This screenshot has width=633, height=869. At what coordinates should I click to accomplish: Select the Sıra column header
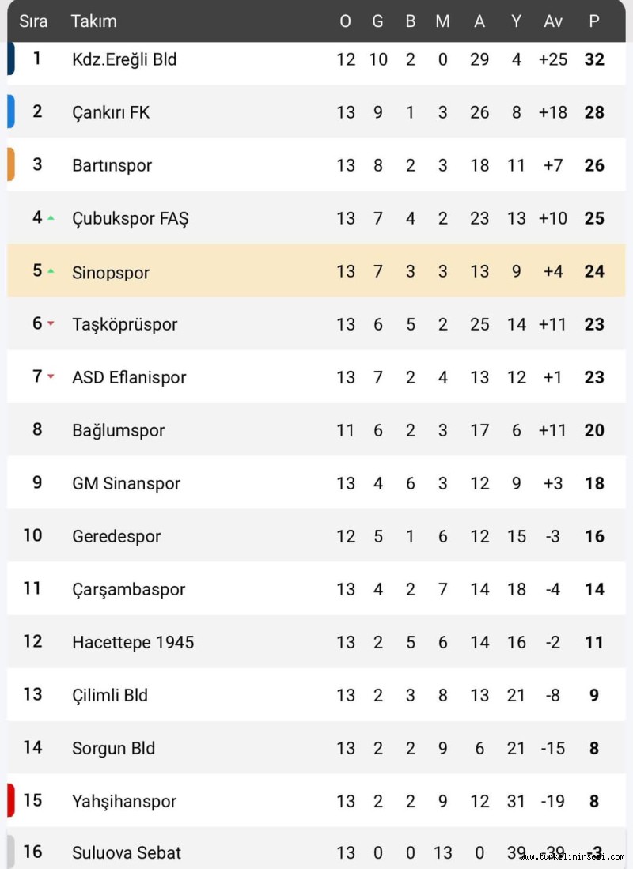point(33,21)
